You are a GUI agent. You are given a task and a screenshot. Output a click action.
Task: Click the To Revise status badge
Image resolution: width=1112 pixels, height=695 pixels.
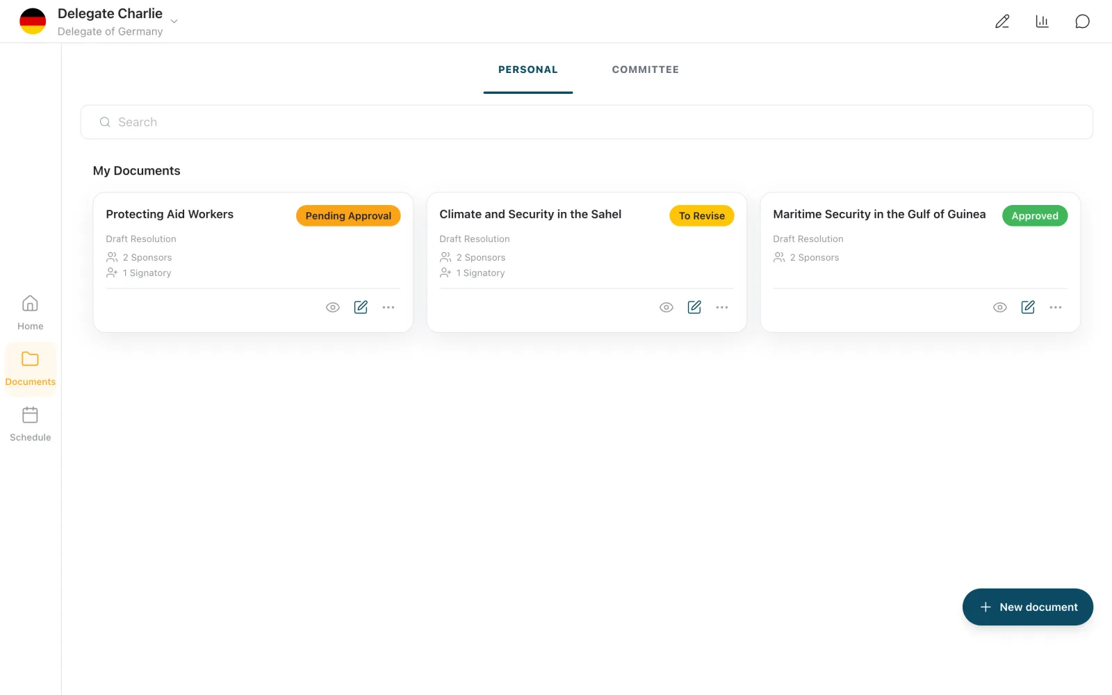pos(702,215)
